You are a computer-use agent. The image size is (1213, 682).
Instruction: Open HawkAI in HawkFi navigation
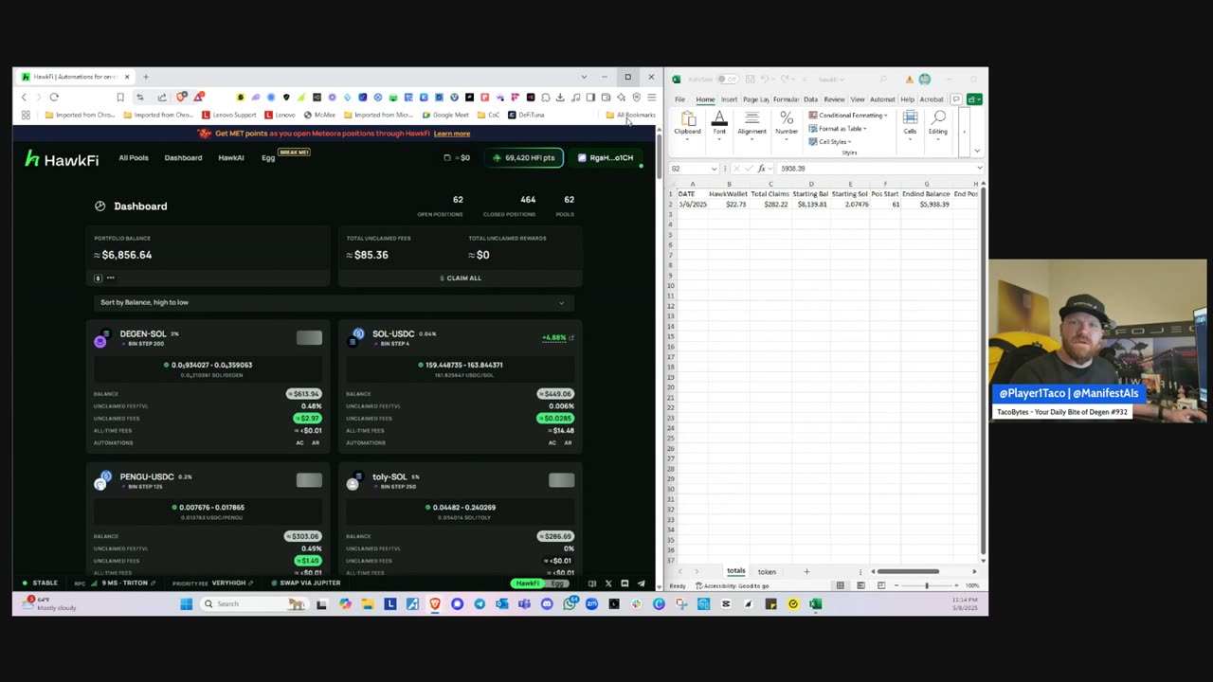point(231,158)
